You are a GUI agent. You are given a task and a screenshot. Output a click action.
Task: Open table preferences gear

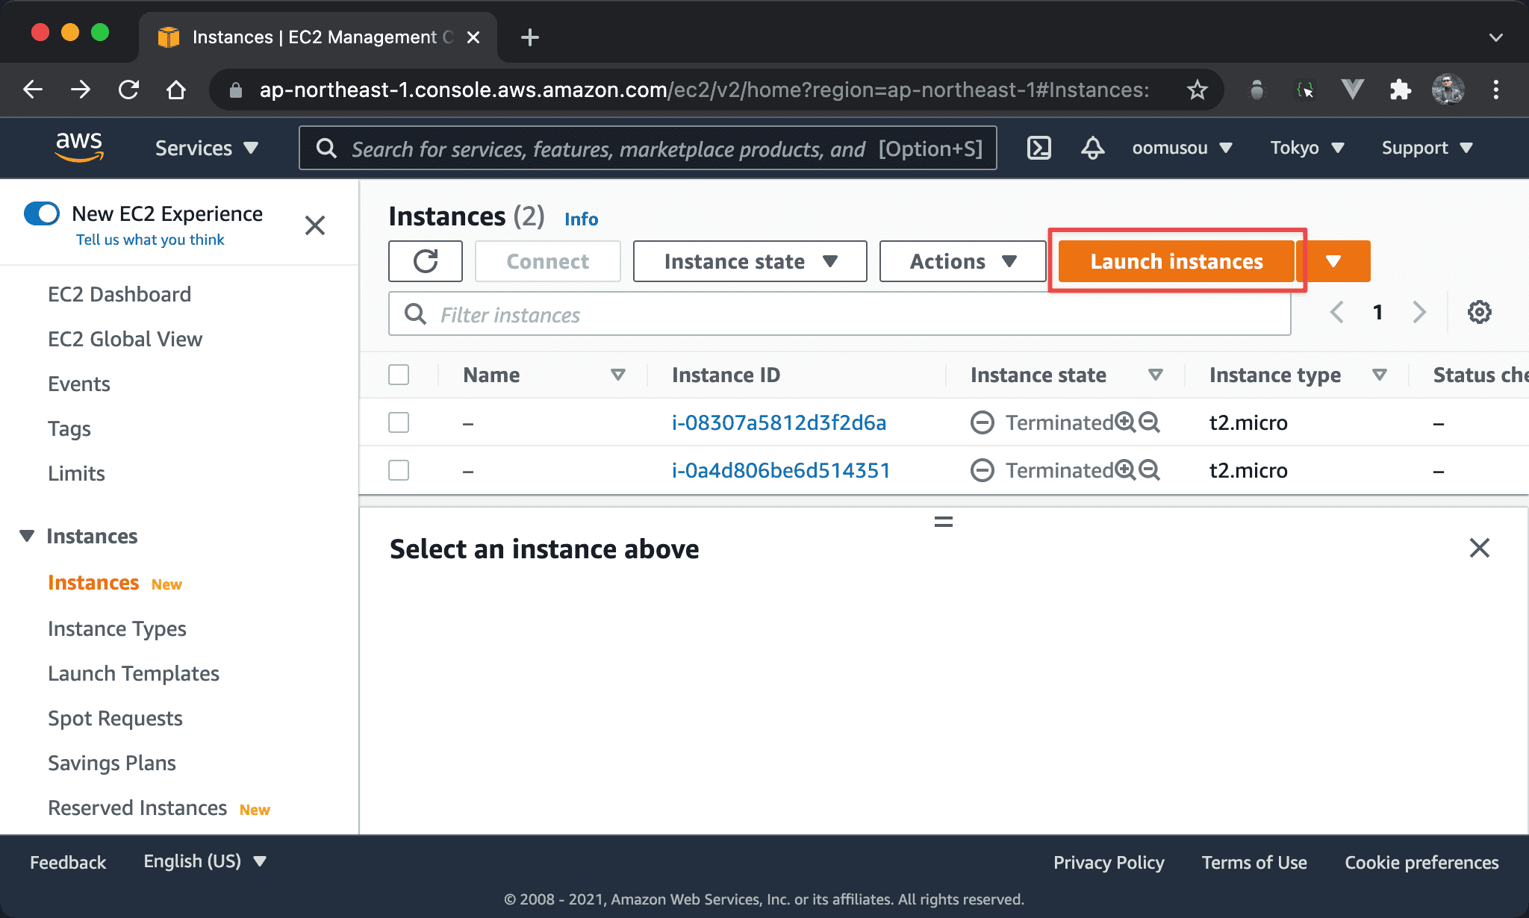[x=1479, y=312]
